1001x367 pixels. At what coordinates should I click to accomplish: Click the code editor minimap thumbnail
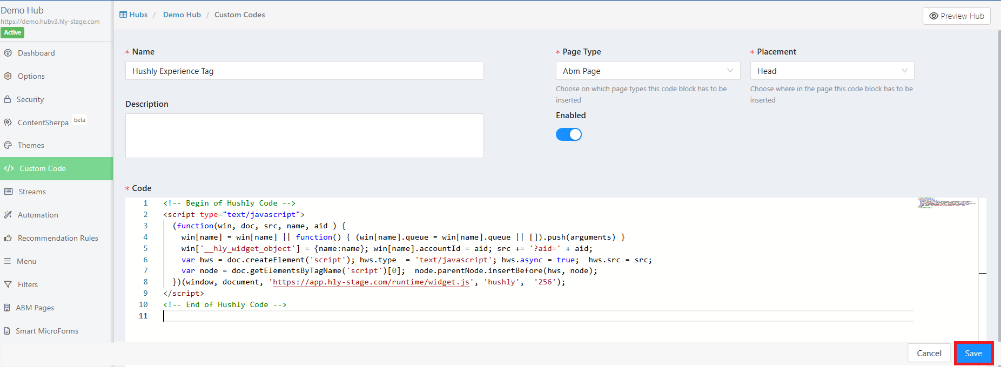click(946, 203)
